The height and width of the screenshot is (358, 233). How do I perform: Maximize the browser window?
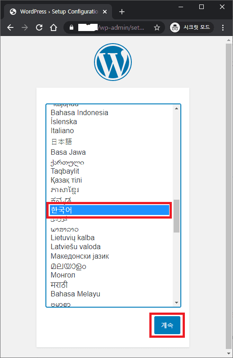pos(202,7)
